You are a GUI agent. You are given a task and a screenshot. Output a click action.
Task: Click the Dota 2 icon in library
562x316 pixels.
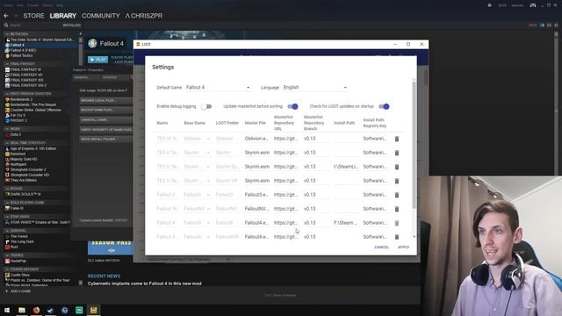[x=7, y=134]
